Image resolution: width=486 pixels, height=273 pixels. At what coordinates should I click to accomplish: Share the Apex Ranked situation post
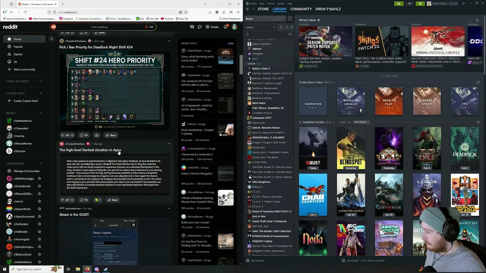pyautogui.click(x=112, y=200)
